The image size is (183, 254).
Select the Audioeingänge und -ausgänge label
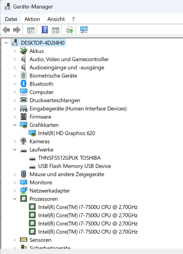[67, 68]
